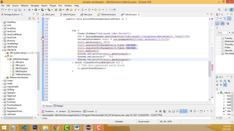The width and height of the screenshot is (234, 131).
Task: Click the New Java Class green icon
Action: tap(60, 10)
